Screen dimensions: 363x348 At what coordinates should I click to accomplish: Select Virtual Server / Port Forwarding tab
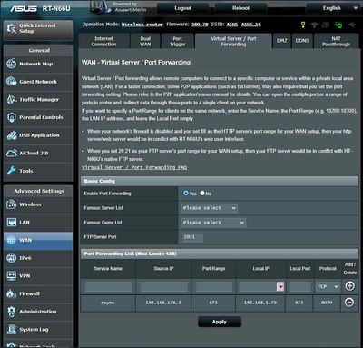pos(233,41)
